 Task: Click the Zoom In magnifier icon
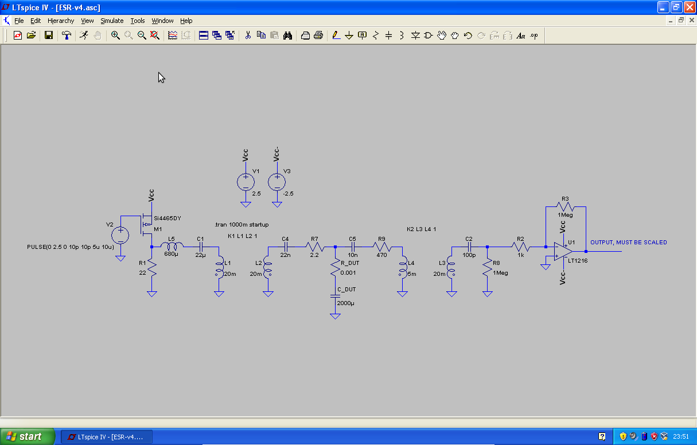click(x=115, y=36)
